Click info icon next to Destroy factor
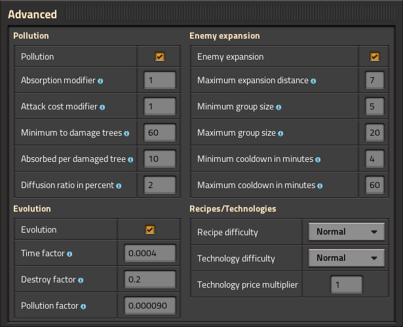Viewport: 403px width, 327px height. point(81,280)
